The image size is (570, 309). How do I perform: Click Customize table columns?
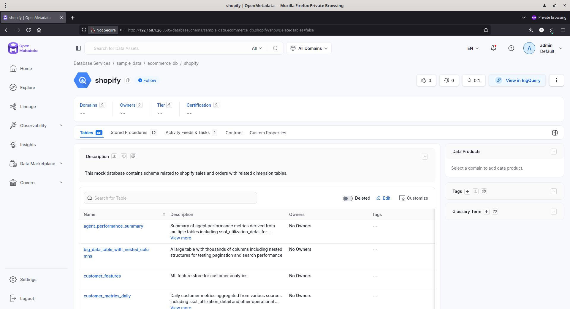(414, 198)
